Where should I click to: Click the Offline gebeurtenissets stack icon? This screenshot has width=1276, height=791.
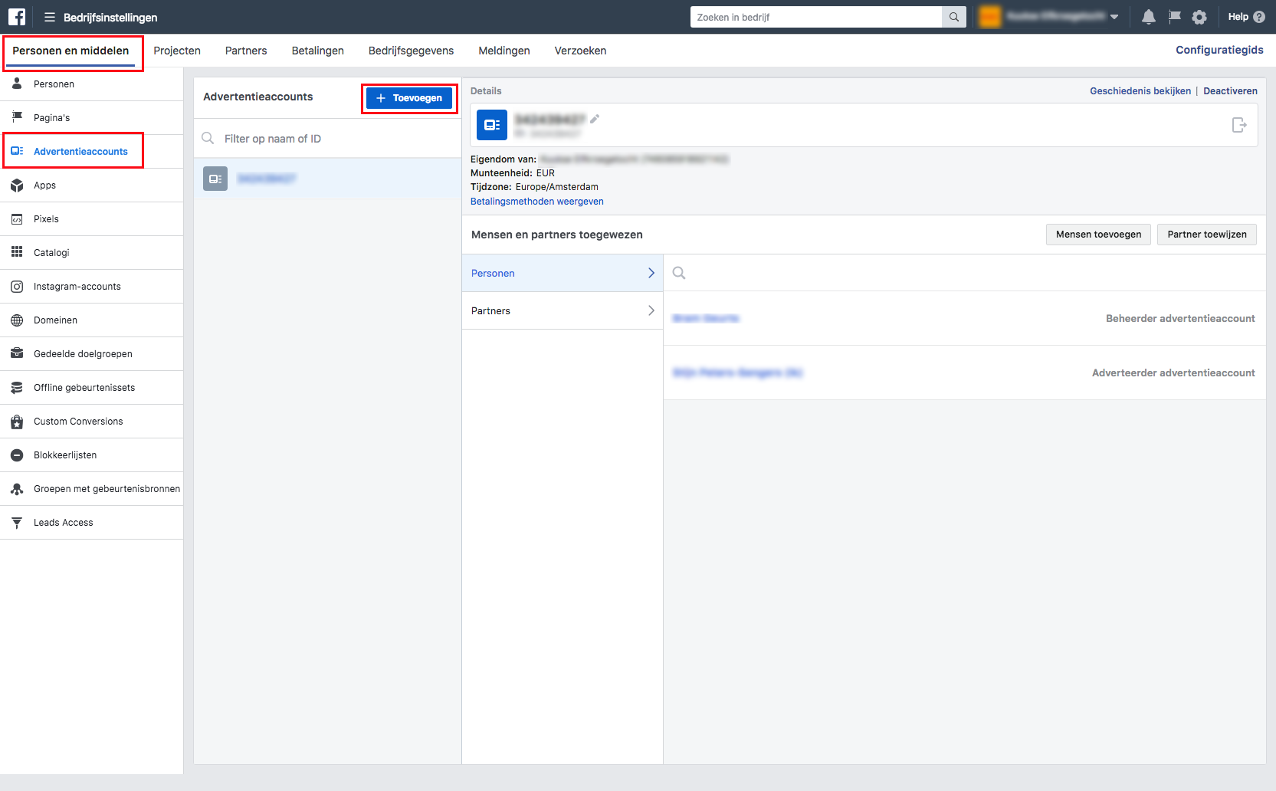pos(17,387)
